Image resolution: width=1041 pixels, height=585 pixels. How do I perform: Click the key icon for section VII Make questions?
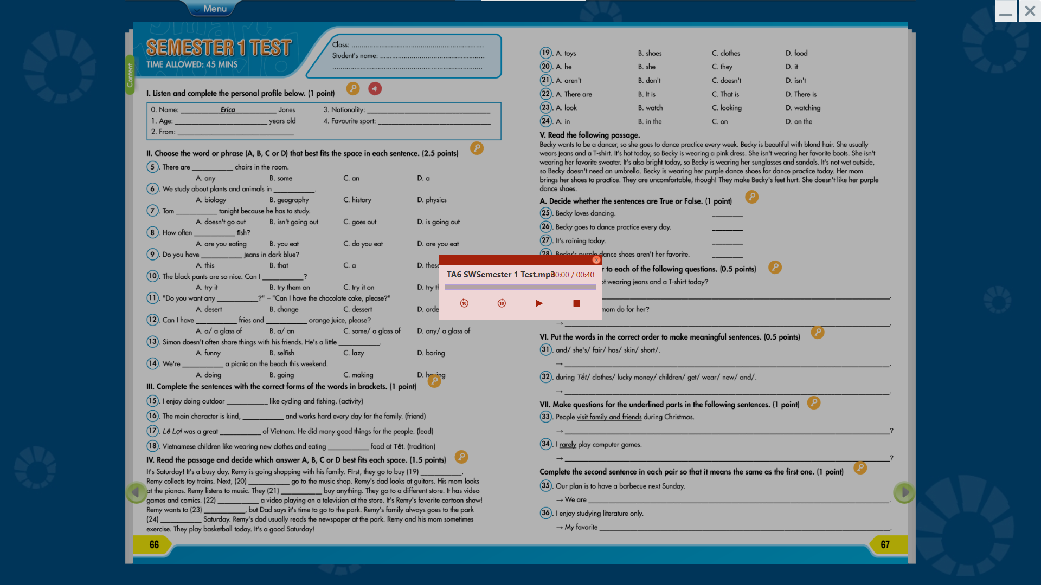(x=814, y=402)
